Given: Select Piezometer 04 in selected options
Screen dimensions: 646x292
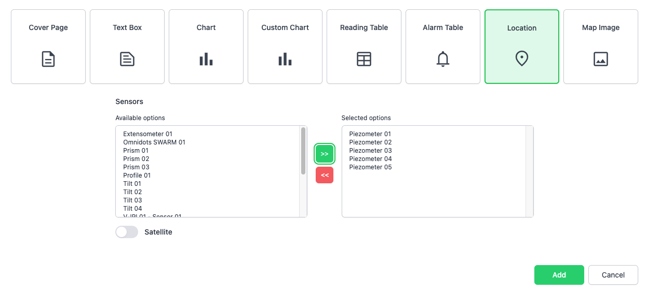Looking at the screenshot, I should [370, 159].
